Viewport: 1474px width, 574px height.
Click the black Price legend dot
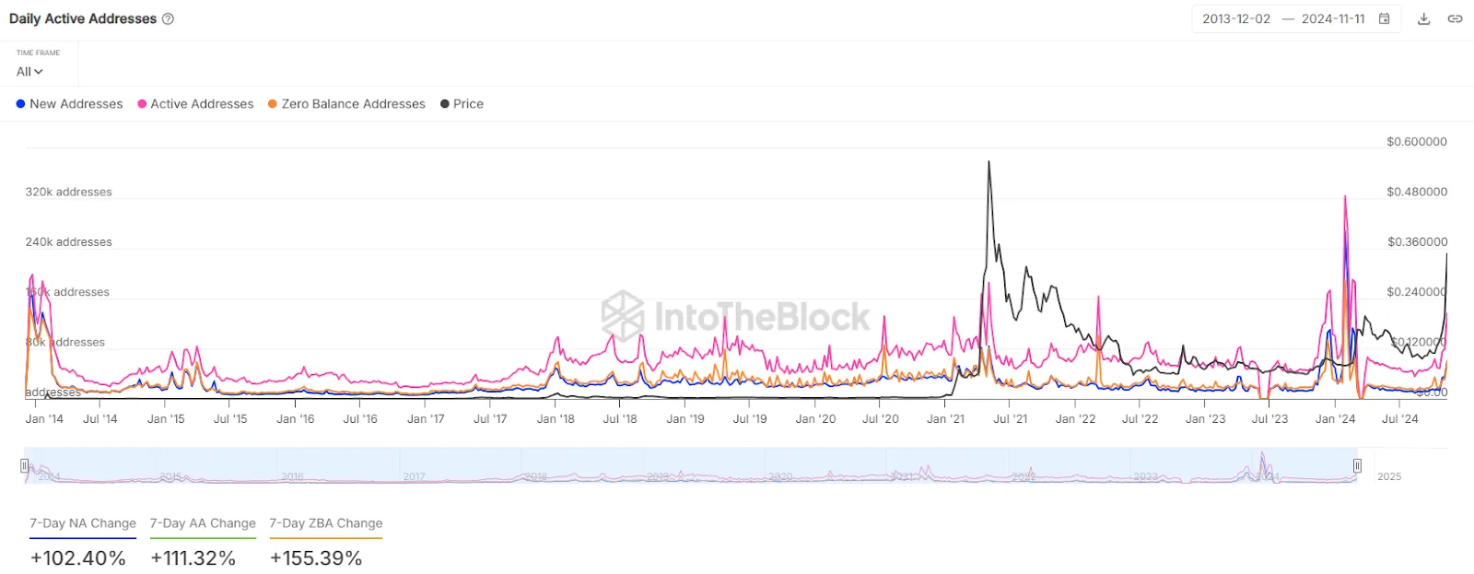pyautogui.click(x=446, y=104)
